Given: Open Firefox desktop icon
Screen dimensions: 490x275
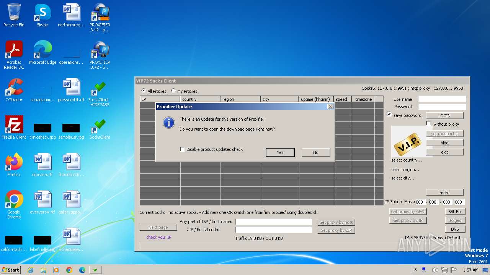Looking at the screenshot, I should click(x=14, y=165).
